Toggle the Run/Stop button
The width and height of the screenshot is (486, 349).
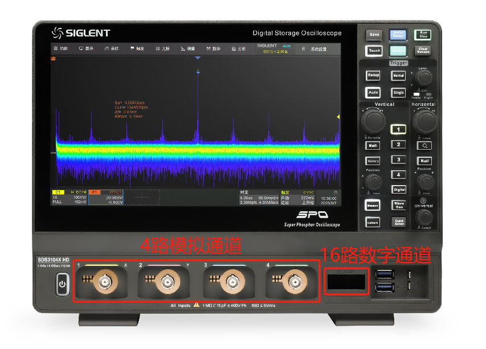coord(423,35)
